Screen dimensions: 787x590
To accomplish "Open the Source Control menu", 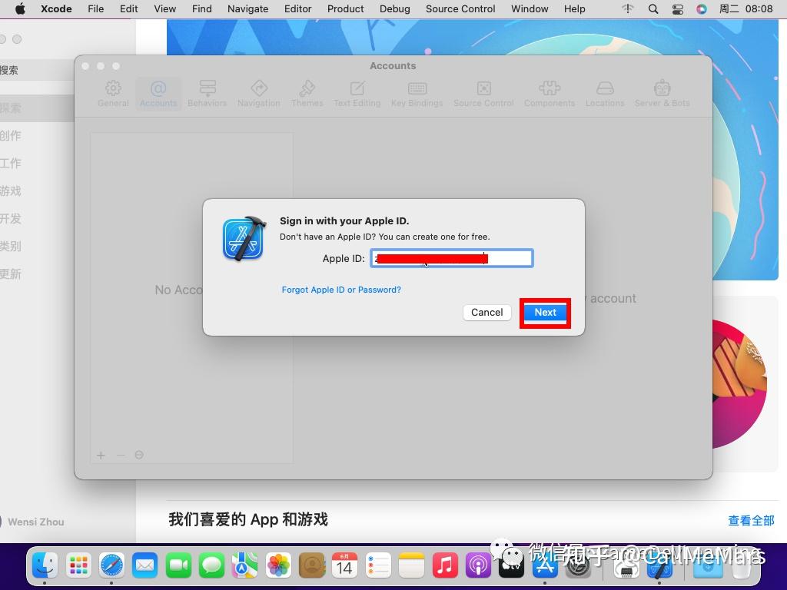I will 460,9.
